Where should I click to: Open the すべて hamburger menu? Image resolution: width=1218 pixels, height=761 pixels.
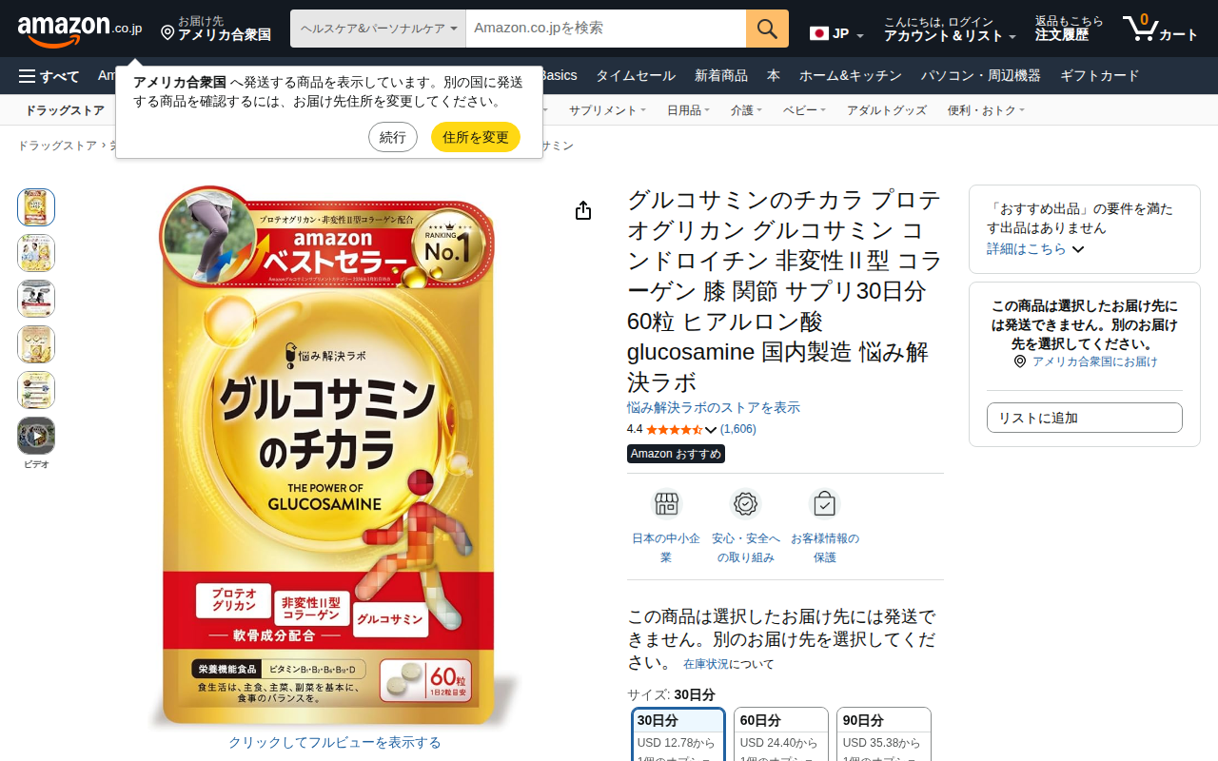49,76
